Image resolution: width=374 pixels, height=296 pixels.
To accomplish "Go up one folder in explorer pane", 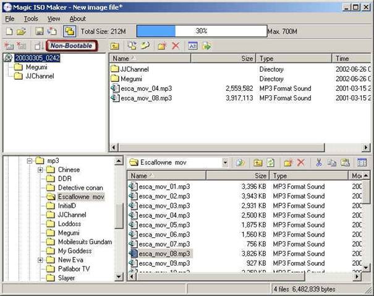I will pyautogui.click(x=258, y=163).
